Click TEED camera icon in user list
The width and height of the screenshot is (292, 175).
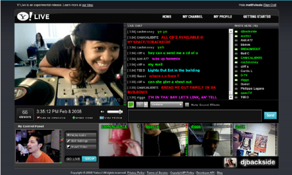(236, 97)
